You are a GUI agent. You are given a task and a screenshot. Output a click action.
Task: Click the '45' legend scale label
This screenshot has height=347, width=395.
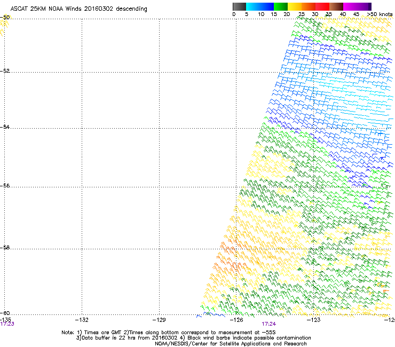coord(356,14)
